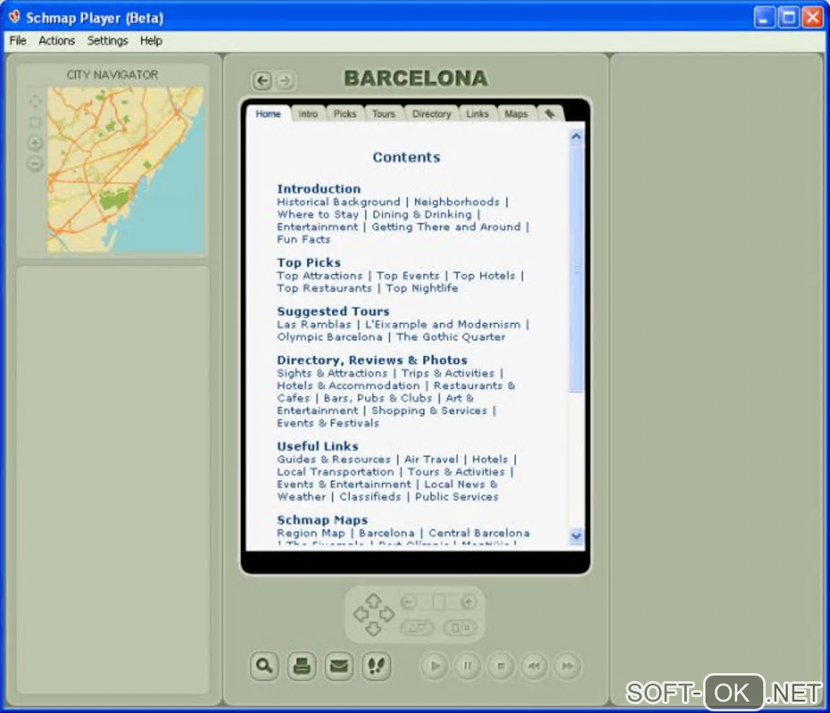This screenshot has width=830, height=713.
Task: Switch to the Maps tab
Action: tap(516, 114)
